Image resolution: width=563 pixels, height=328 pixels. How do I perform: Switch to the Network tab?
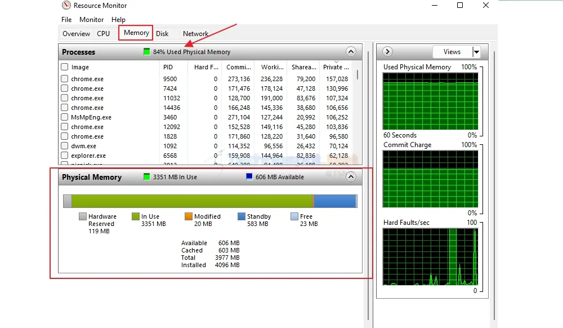click(x=195, y=34)
